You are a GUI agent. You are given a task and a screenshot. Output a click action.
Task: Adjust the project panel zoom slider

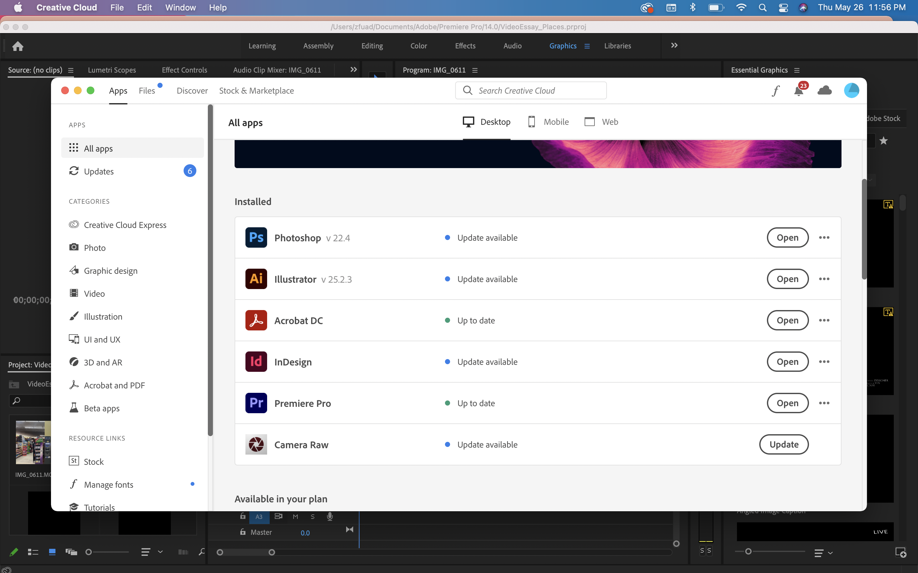89,552
